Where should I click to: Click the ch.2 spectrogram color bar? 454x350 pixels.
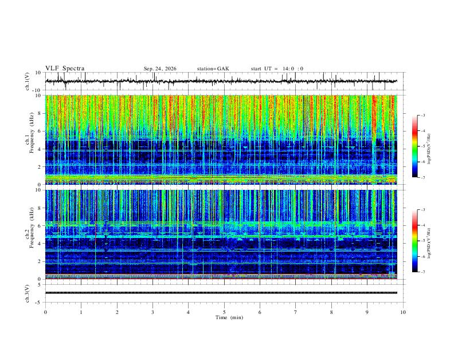tap(414, 241)
